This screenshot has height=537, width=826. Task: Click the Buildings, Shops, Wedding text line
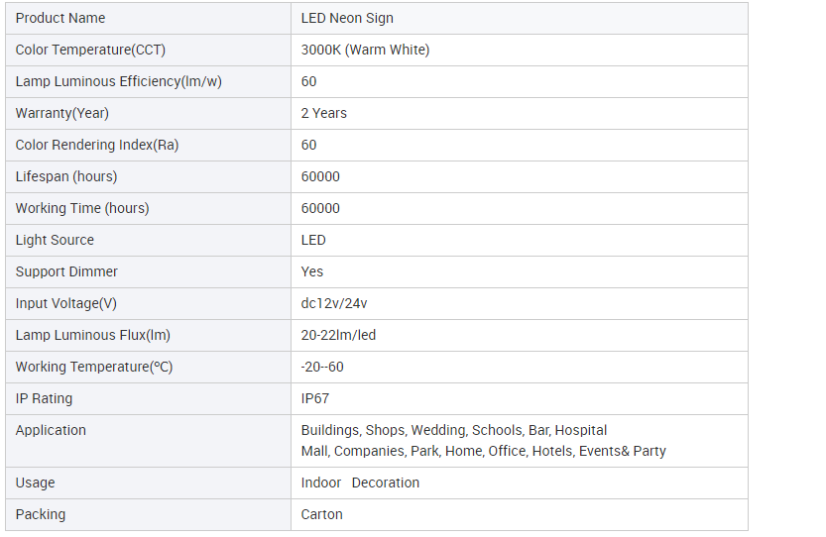(453, 430)
